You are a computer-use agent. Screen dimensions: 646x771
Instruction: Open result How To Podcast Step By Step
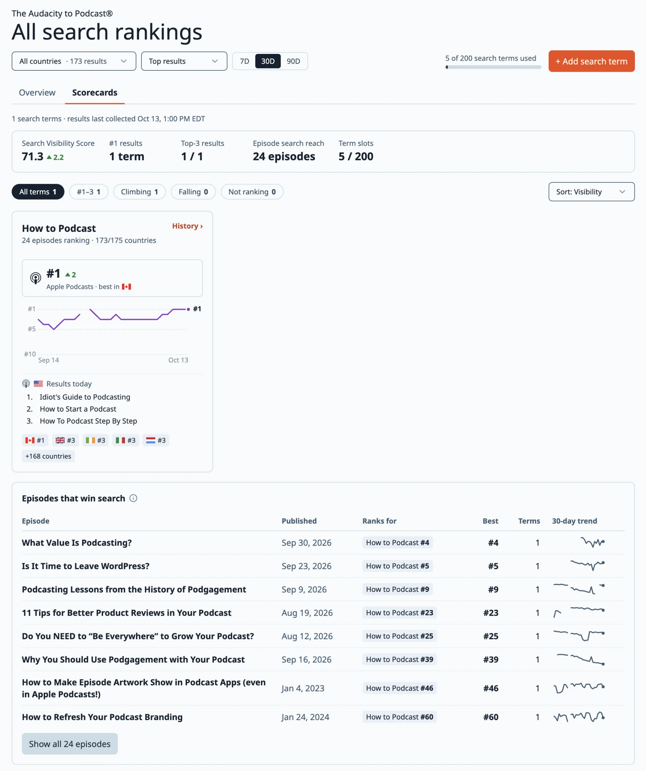(x=88, y=421)
